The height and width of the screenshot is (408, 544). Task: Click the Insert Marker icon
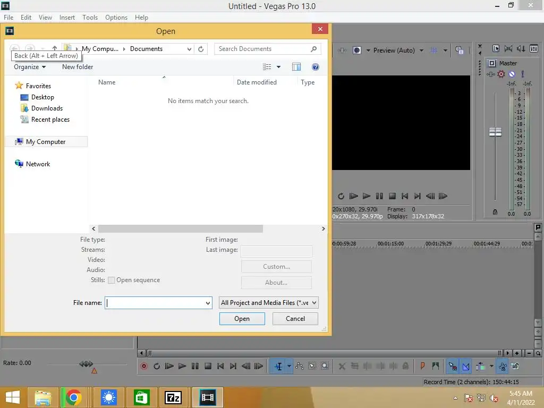point(422,366)
